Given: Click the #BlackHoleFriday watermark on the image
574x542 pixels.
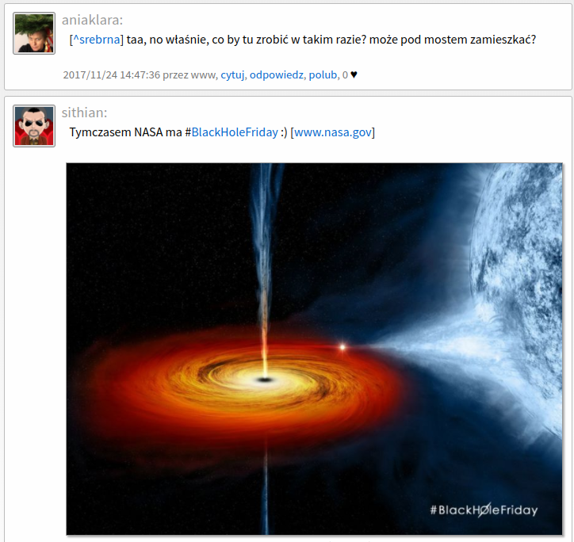Looking at the screenshot, I should (x=484, y=510).
